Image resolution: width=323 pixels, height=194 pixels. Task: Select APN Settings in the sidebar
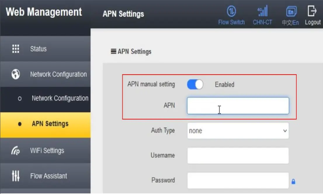tap(45, 125)
